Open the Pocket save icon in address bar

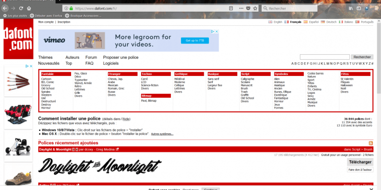coord(248,8)
